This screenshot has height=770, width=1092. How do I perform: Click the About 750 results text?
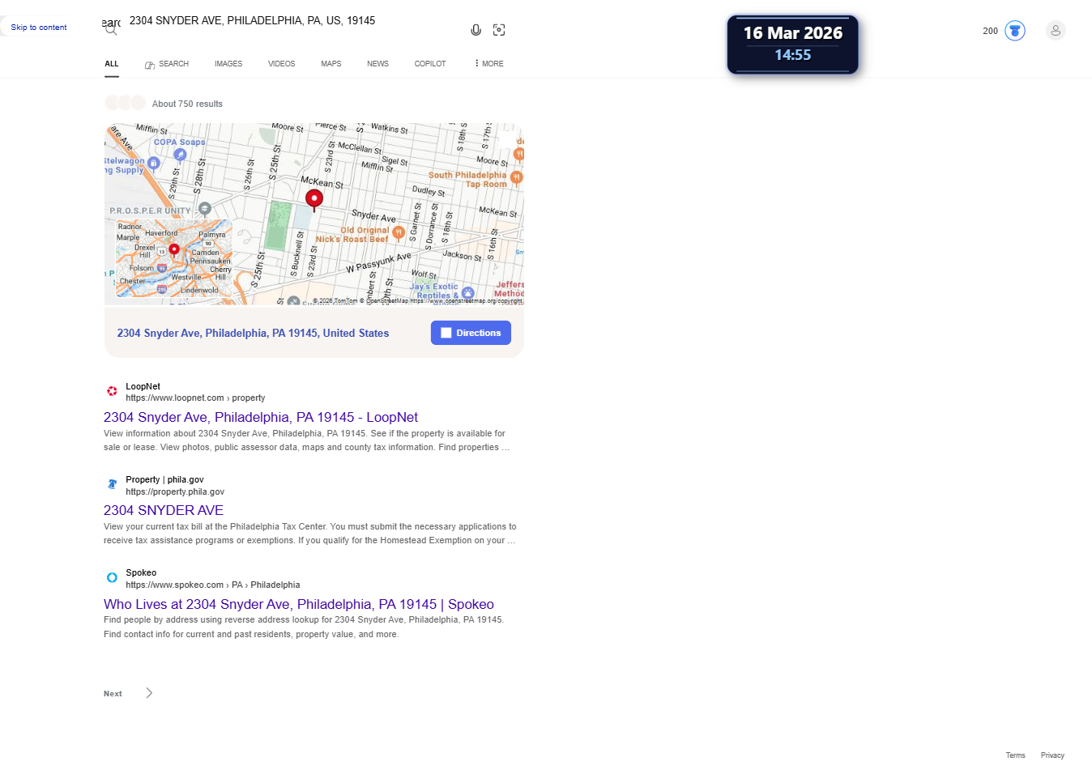(x=187, y=104)
